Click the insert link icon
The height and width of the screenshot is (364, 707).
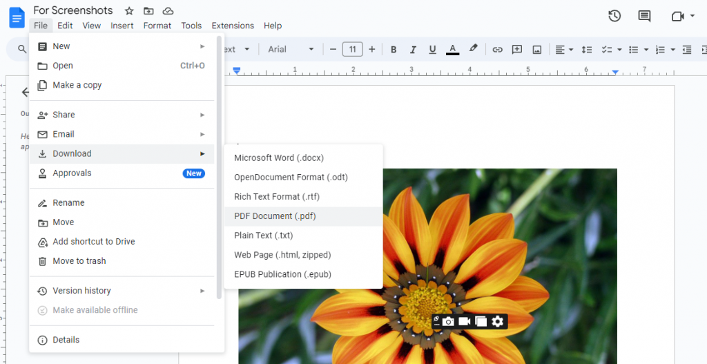click(497, 50)
